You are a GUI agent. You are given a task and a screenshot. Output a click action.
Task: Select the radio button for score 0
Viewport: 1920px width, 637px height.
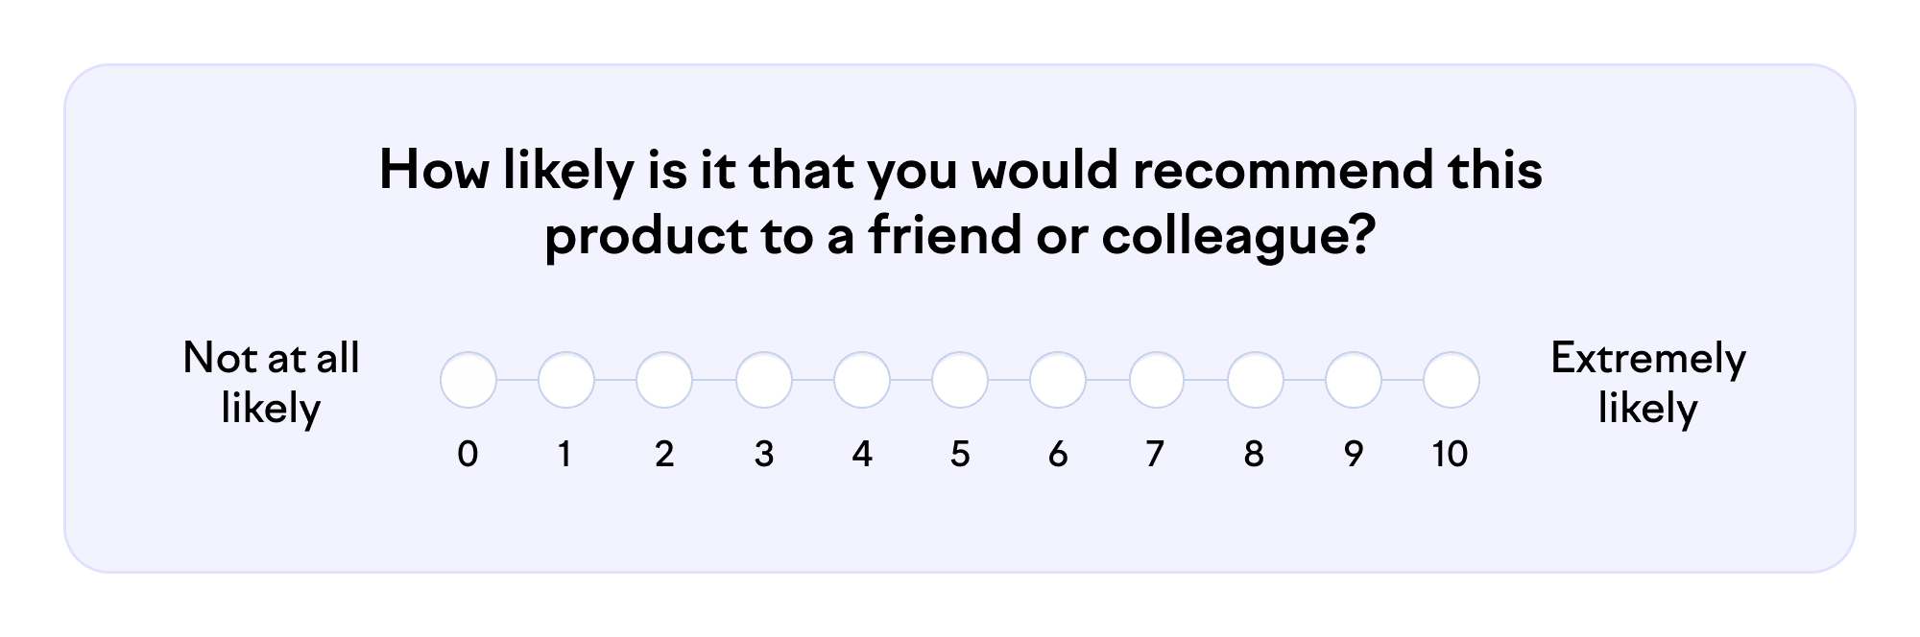(468, 381)
